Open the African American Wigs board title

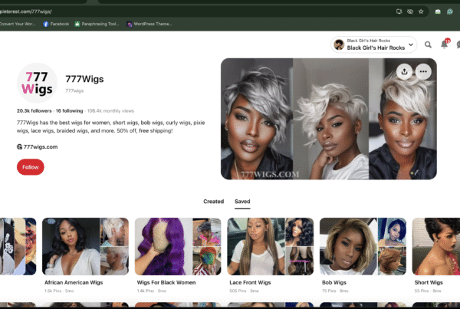pyautogui.click(x=74, y=282)
